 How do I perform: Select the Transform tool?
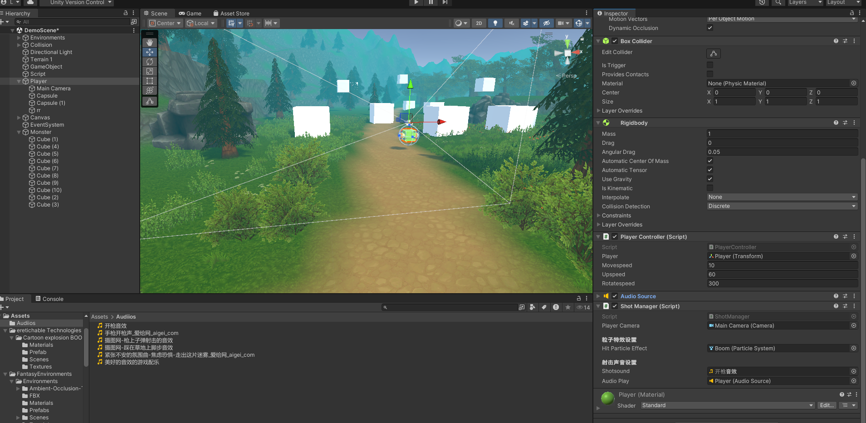tap(150, 90)
